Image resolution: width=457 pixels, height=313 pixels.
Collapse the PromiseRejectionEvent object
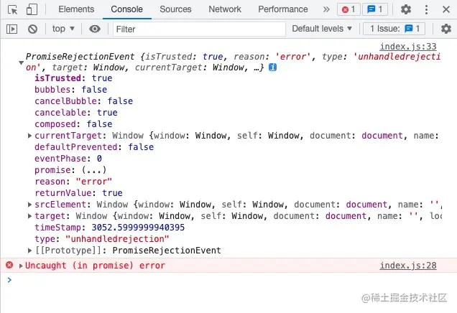tap(21, 62)
